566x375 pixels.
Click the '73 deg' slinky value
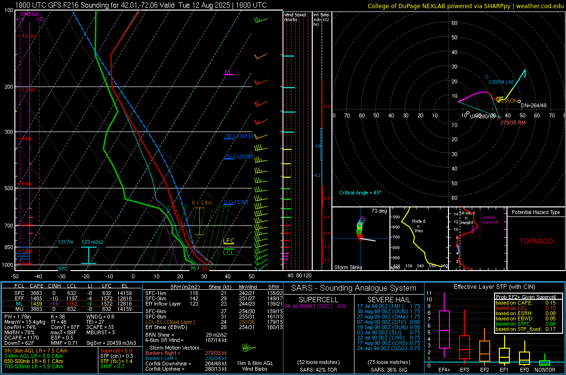pos(379,211)
